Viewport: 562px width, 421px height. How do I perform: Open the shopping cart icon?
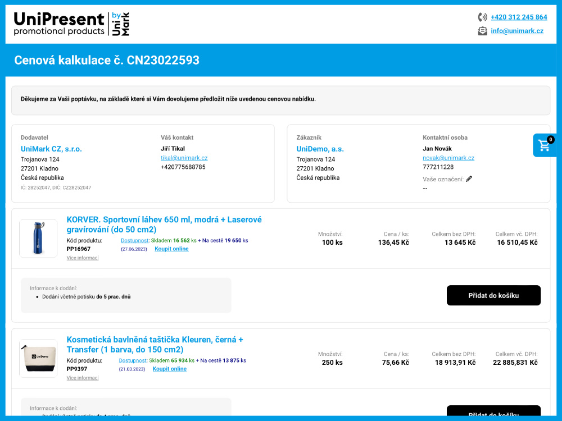[544, 145]
